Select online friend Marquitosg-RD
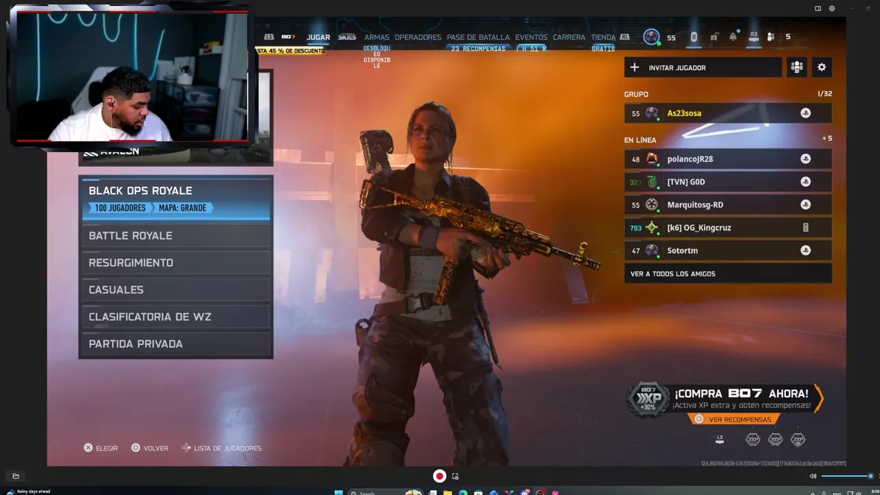 728,205
